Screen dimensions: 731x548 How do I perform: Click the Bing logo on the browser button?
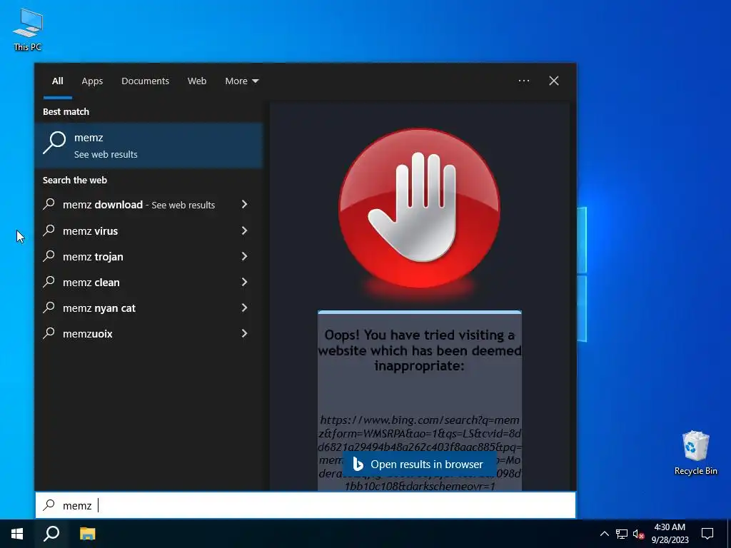click(x=358, y=464)
